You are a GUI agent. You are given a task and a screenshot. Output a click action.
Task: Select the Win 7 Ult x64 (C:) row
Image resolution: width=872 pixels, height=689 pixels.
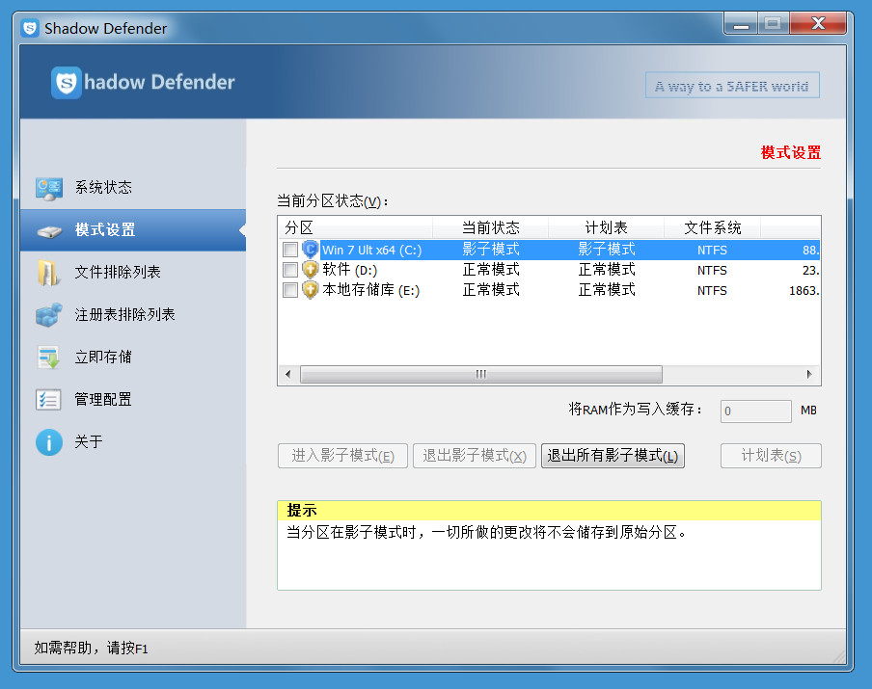coord(550,250)
